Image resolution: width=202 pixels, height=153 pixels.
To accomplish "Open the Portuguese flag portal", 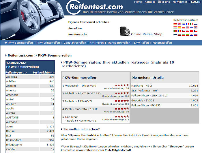I will 175,31.
